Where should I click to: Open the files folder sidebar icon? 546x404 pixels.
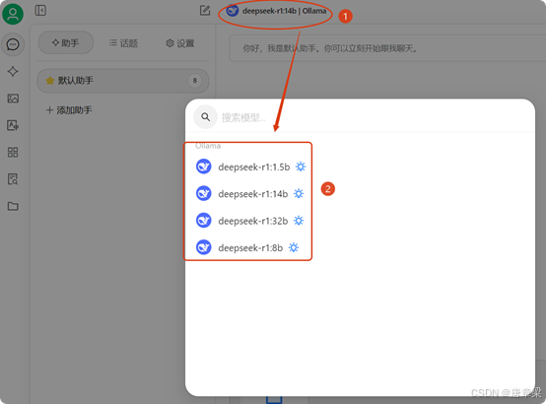(x=13, y=206)
